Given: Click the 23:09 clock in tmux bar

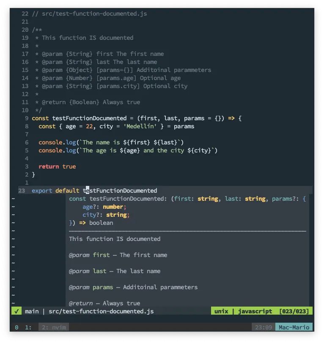Looking at the screenshot, I should click(x=264, y=327).
